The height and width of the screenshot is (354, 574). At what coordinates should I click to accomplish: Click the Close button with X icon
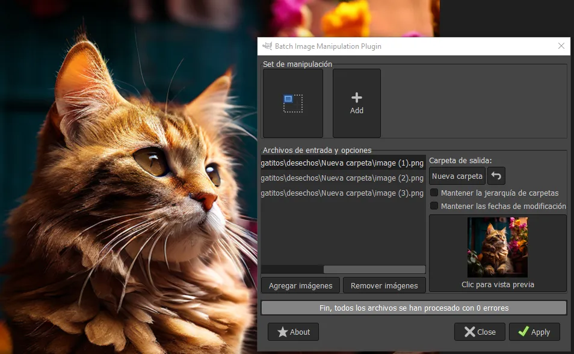pyautogui.click(x=480, y=332)
